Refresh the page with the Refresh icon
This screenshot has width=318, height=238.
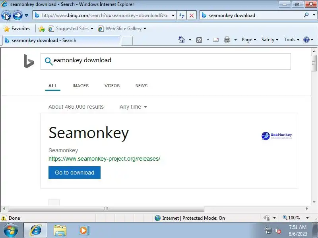click(182, 15)
